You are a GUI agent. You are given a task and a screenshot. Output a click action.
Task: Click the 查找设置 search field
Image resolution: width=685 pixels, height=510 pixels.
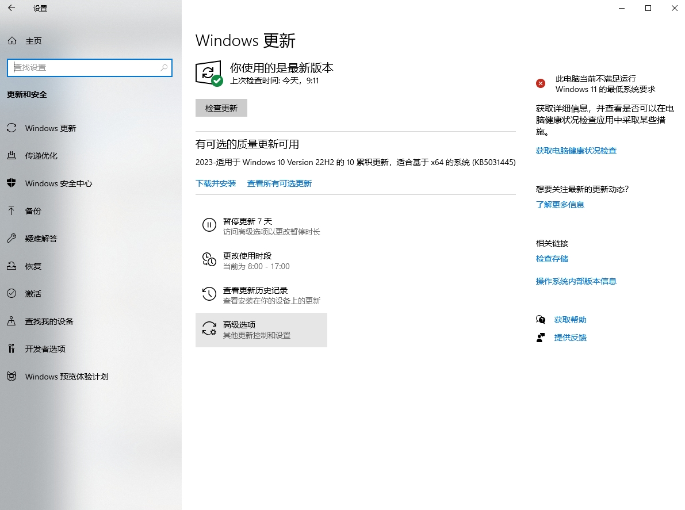[90, 68]
